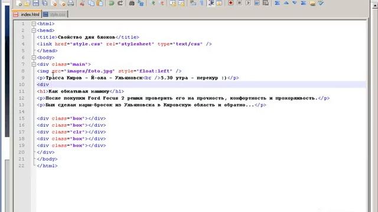Click div class="box" on line 15
Screen dimensions: 378x212
[x=71, y=118]
